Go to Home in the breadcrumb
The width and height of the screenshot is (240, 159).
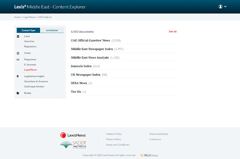point(17,17)
